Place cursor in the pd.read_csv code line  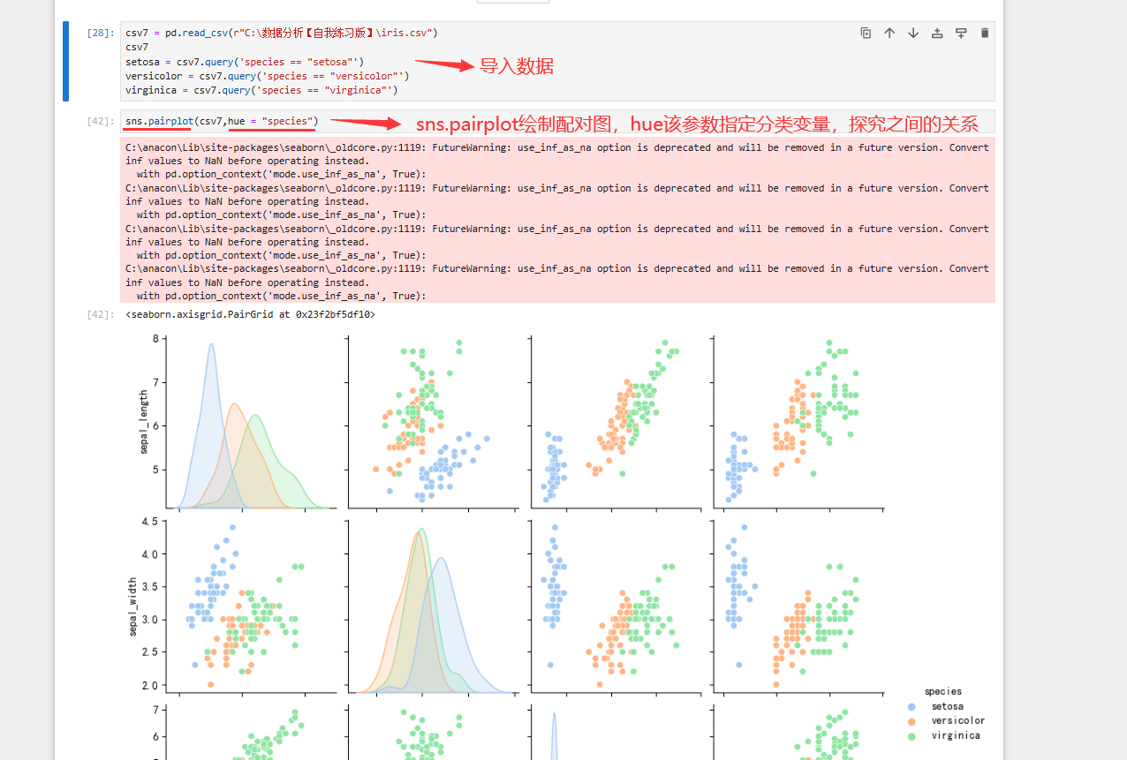[x=282, y=33]
